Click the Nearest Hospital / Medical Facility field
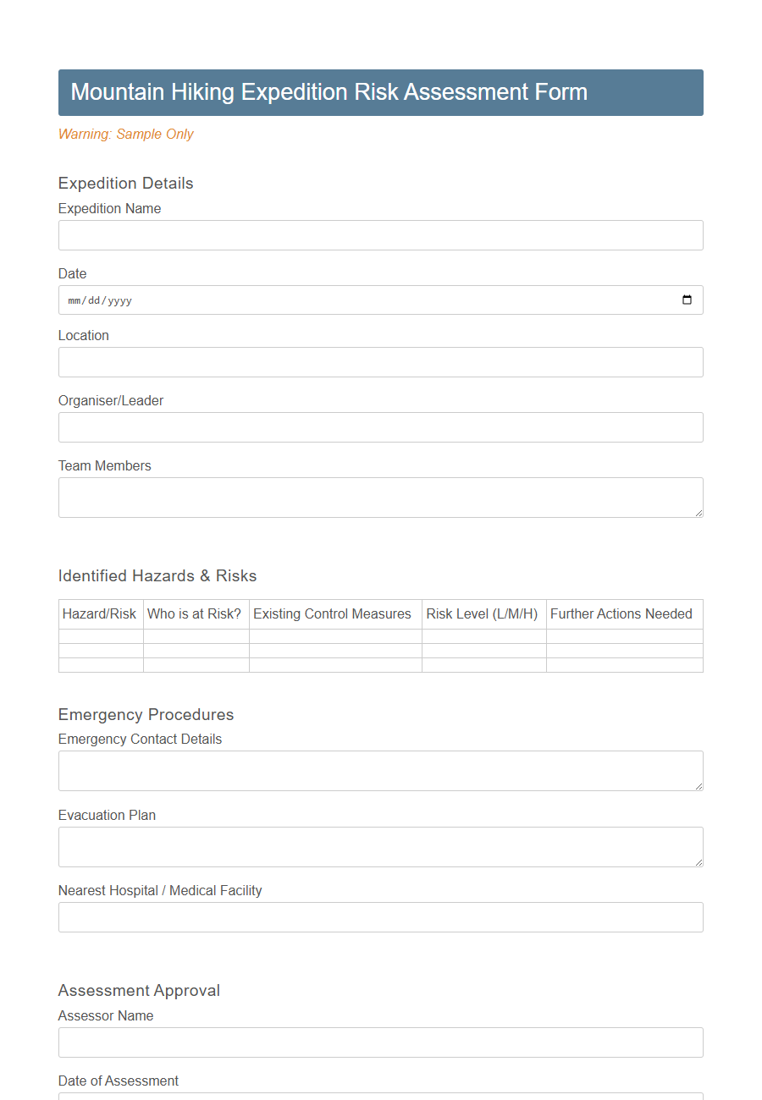Image resolution: width=762 pixels, height=1100 pixels. (379, 916)
